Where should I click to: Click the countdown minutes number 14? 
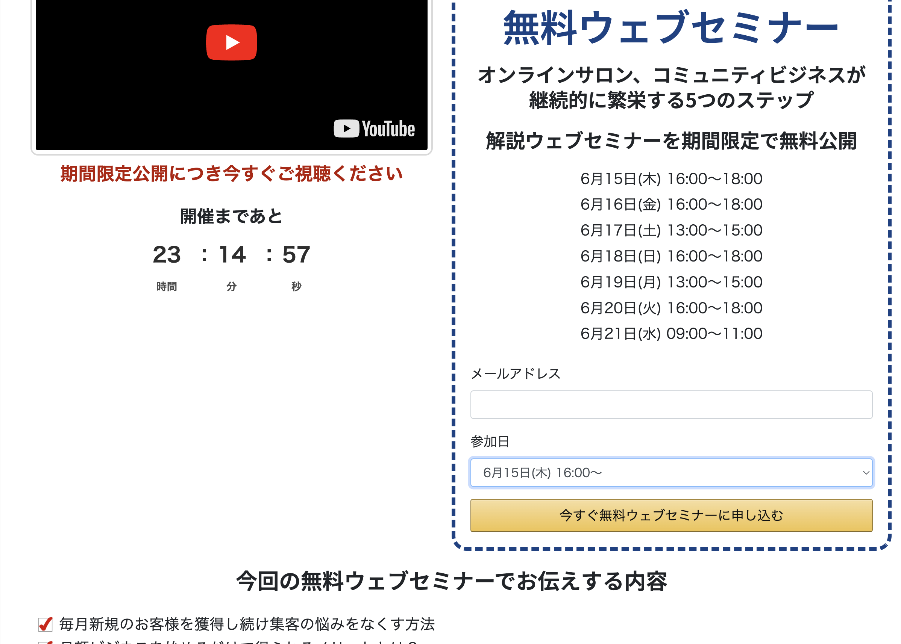point(232,255)
